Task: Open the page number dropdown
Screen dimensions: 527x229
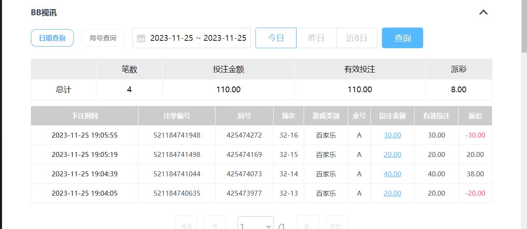Action: pyautogui.click(x=255, y=225)
